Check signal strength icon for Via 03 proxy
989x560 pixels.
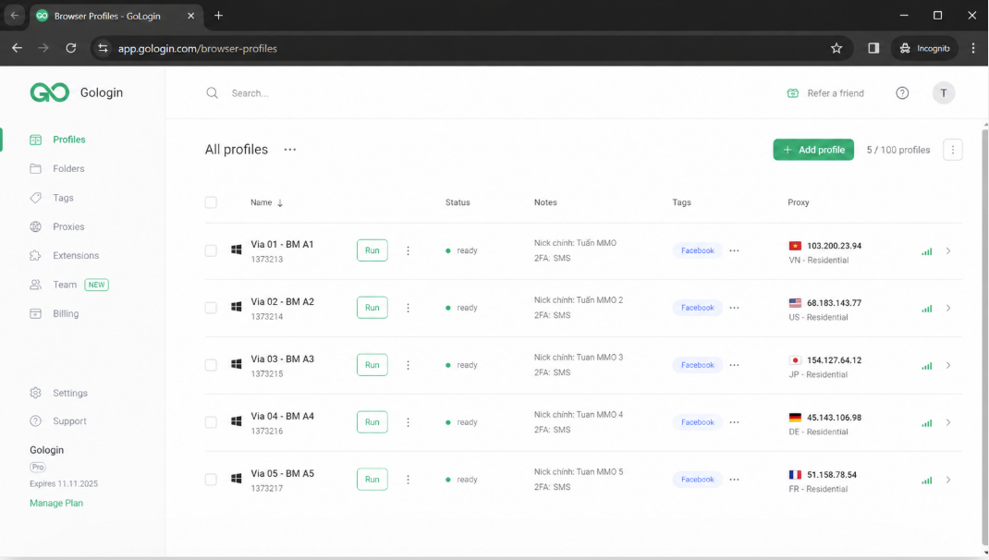(926, 366)
